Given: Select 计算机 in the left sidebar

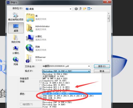Looking at the screenshot, I should coord(16,50).
